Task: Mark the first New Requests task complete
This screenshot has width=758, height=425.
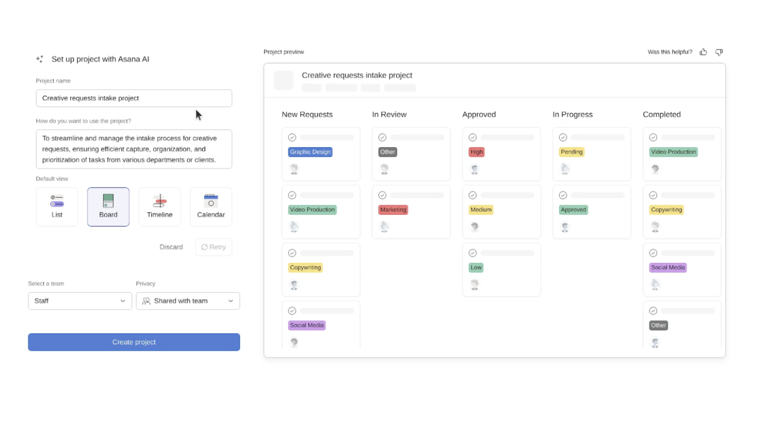Action: tap(292, 137)
